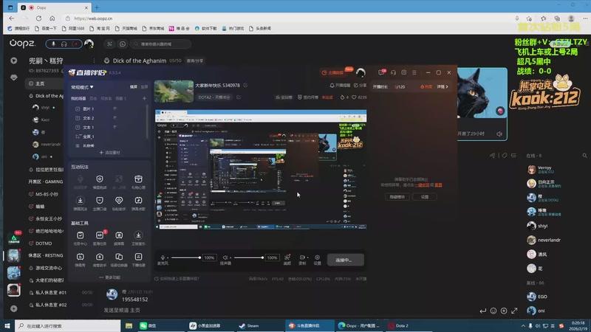Click the Oopz red leave-voice icon
This screenshot has width=591, height=332.
pos(75,44)
